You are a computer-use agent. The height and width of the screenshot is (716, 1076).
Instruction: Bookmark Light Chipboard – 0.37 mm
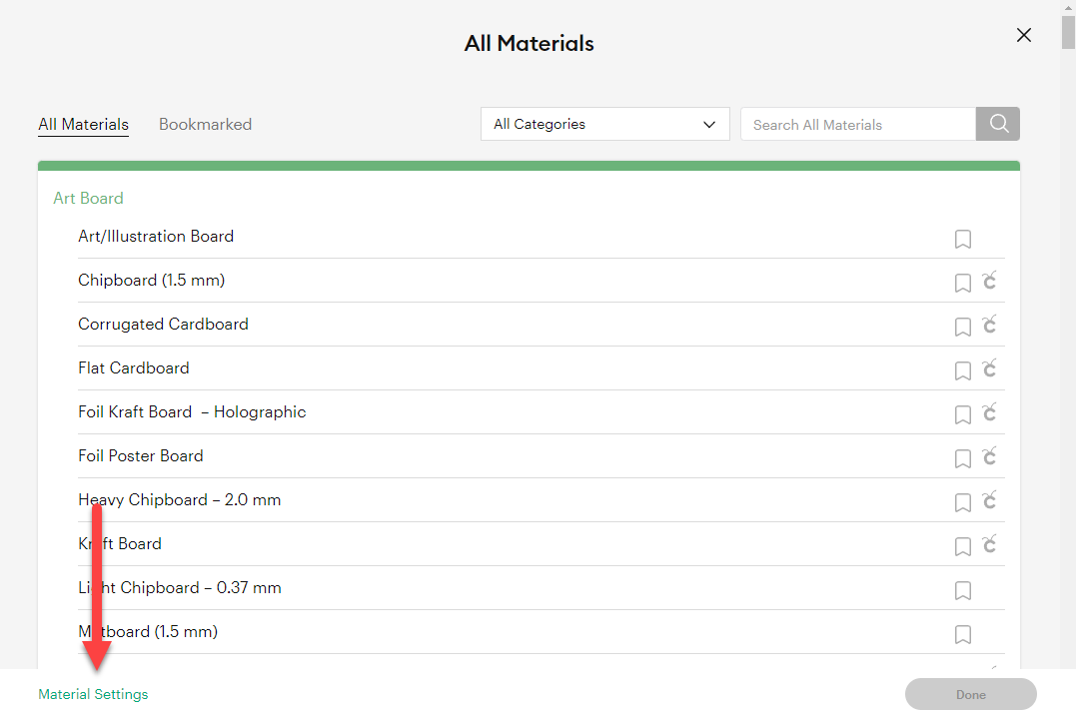(963, 591)
